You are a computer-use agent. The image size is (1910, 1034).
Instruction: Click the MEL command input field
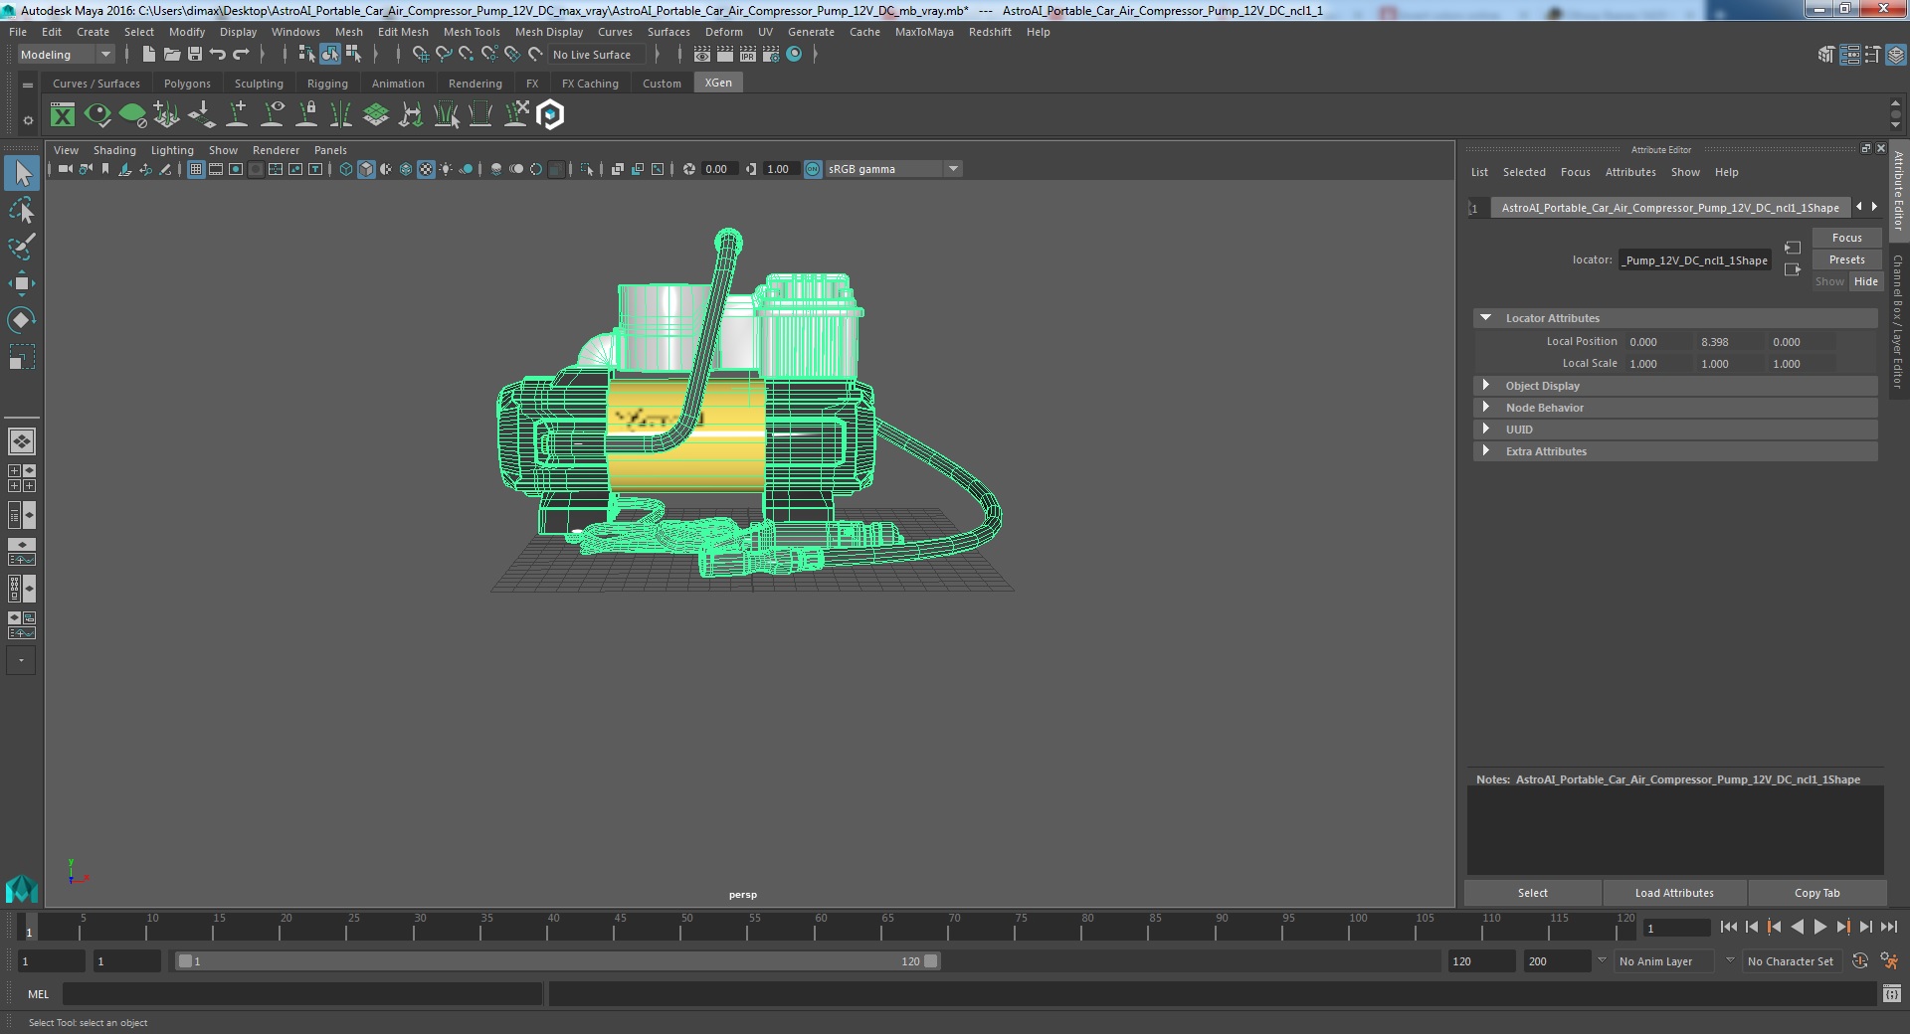coord(302,993)
